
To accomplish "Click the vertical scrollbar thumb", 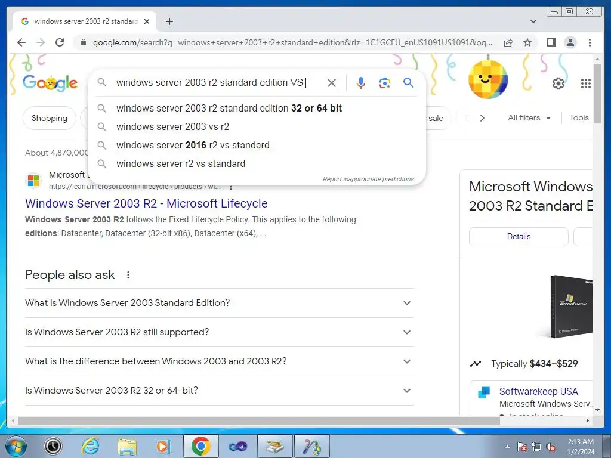I will 597,94.
